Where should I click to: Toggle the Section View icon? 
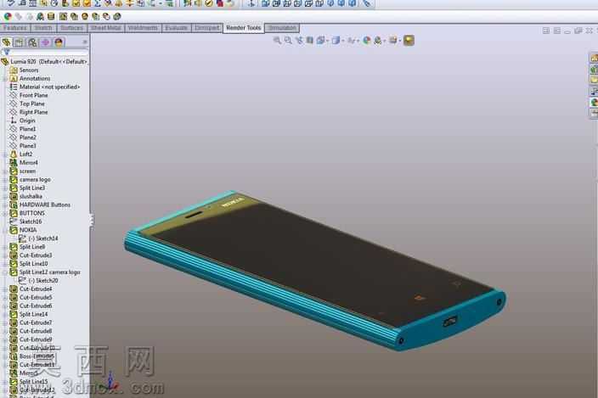pyautogui.click(x=310, y=40)
